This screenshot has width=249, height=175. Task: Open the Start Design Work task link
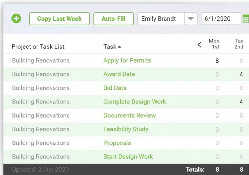point(128,157)
